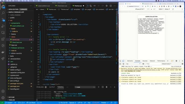The height and width of the screenshot is (104, 185).
Task: Open DevTools settings gear
Action: (176, 61)
